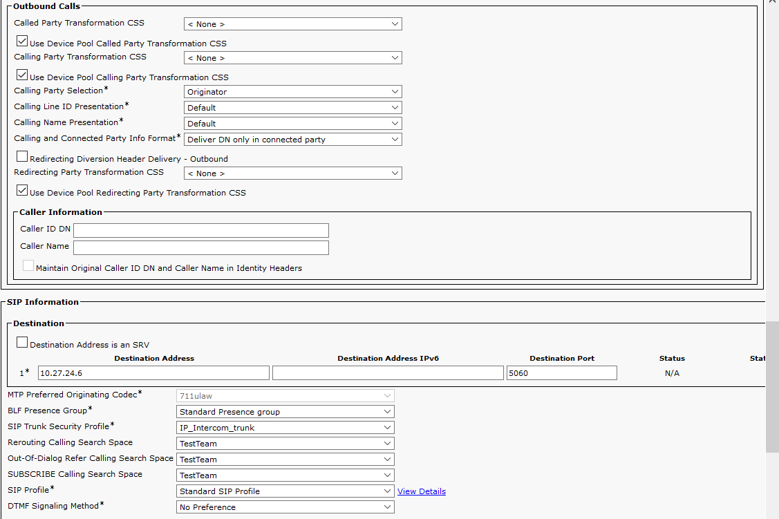Click Destination Address field with 10.27.24.6

click(x=153, y=373)
